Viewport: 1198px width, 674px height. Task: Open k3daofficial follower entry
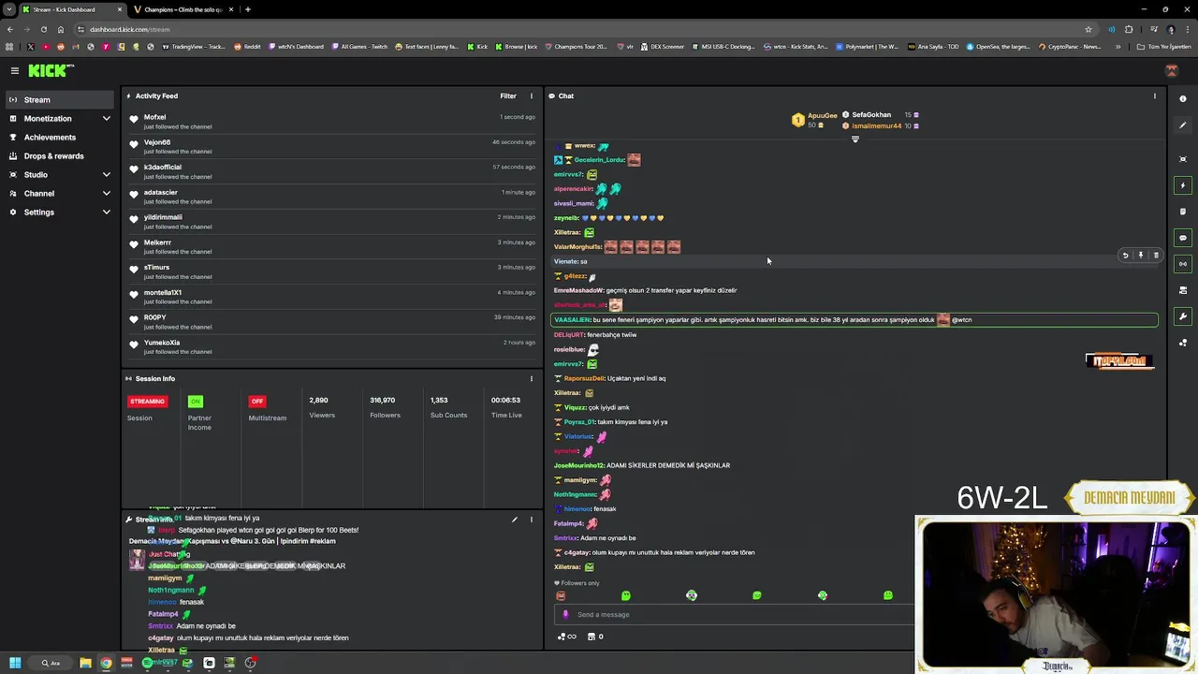(x=331, y=171)
